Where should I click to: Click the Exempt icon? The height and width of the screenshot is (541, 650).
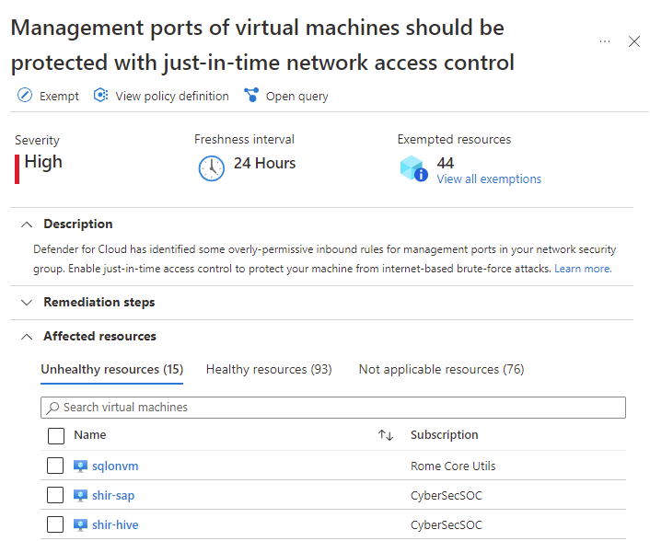coord(25,96)
